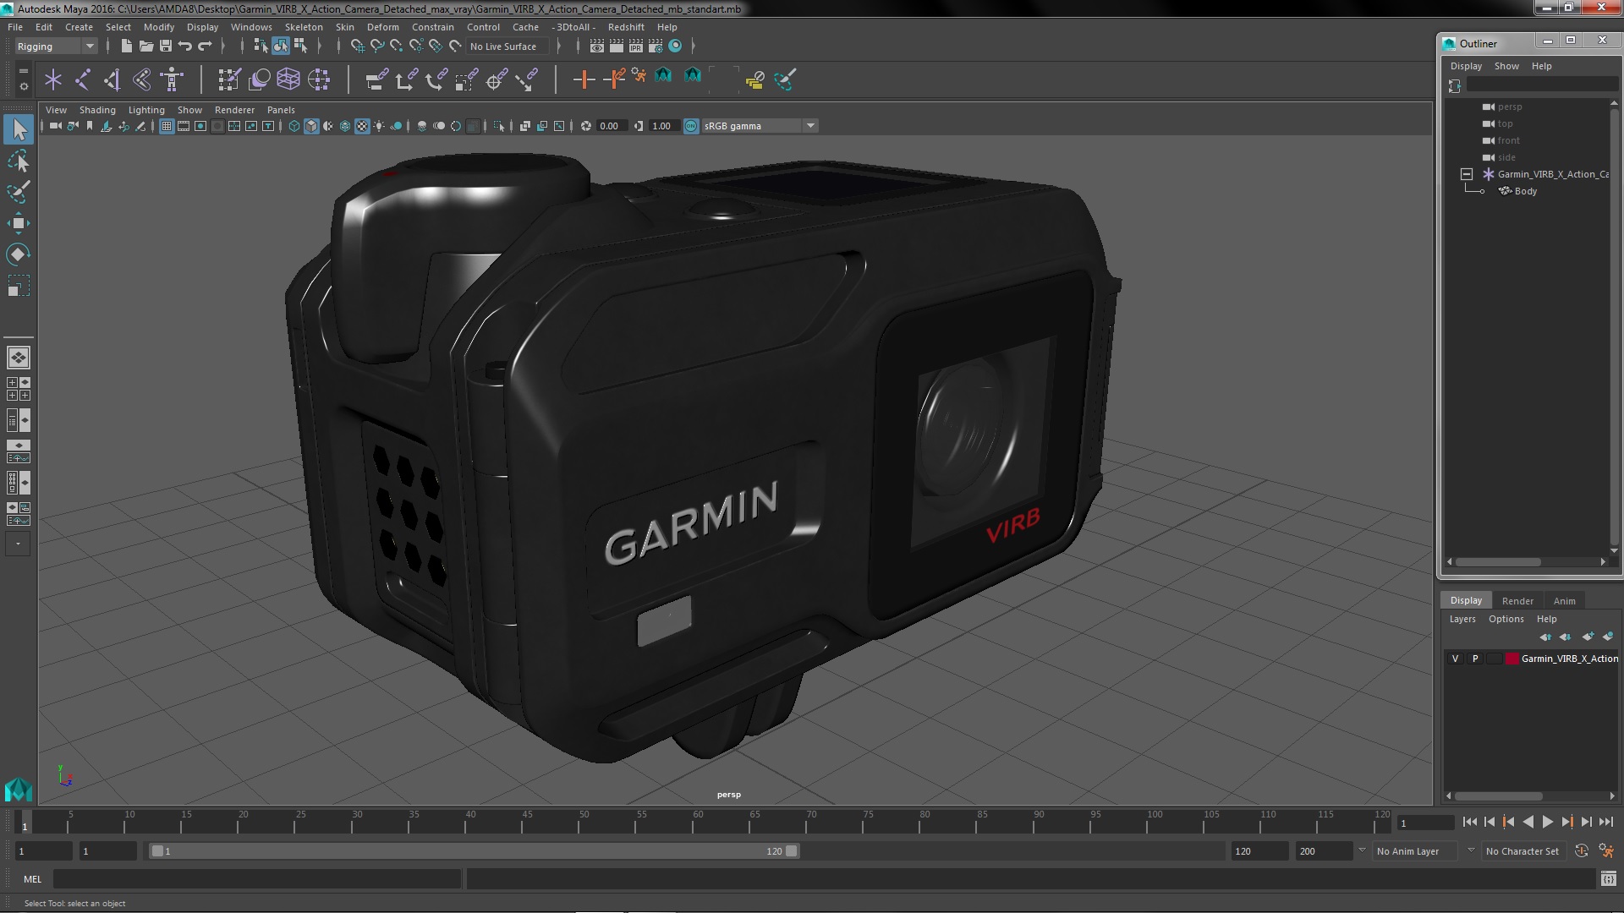Toggle the layer visibility V box

click(x=1455, y=659)
